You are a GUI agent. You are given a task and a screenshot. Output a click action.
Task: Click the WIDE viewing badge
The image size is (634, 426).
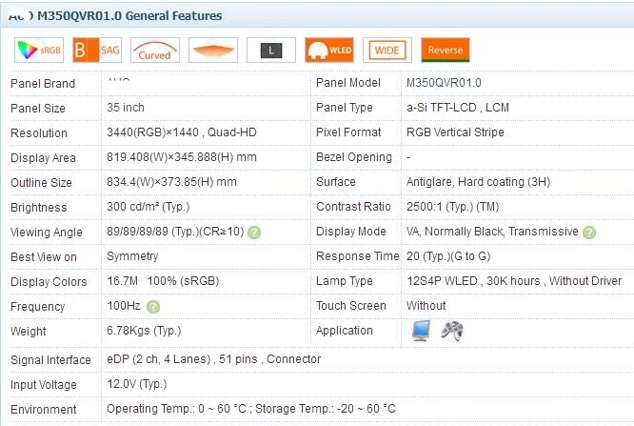point(387,51)
